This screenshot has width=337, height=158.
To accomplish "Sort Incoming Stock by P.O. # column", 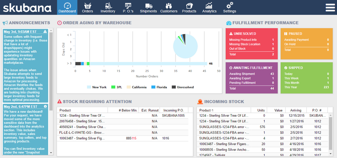I will [317, 110].
